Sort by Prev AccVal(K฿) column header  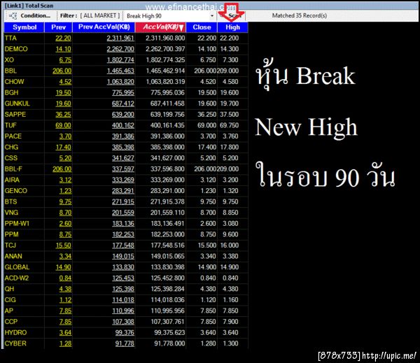(x=104, y=27)
